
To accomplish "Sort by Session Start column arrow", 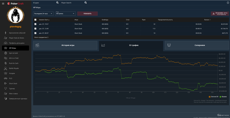I will click(x=49, y=20).
